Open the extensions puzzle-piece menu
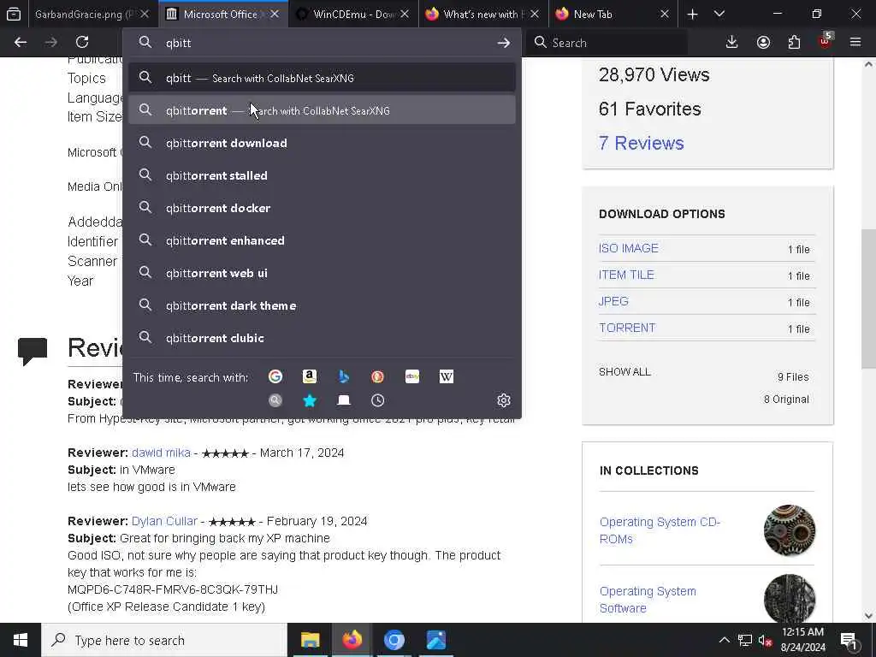The image size is (876, 657). click(794, 42)
